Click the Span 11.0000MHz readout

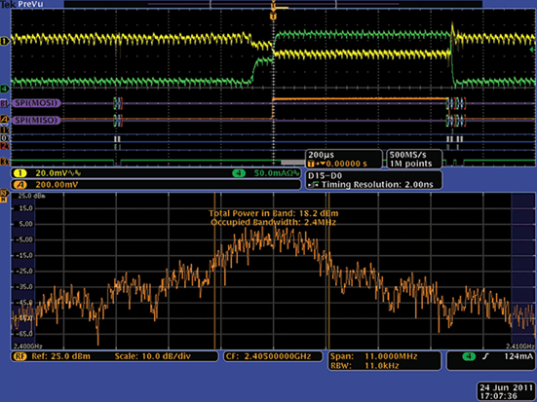[x=374, y=356]
